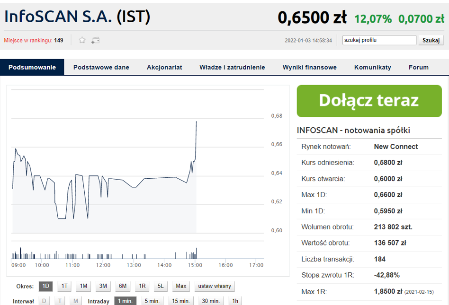This screenshot has width=449, height=305.
Task: Choose the 1h intraday interval
Action: 235,301
